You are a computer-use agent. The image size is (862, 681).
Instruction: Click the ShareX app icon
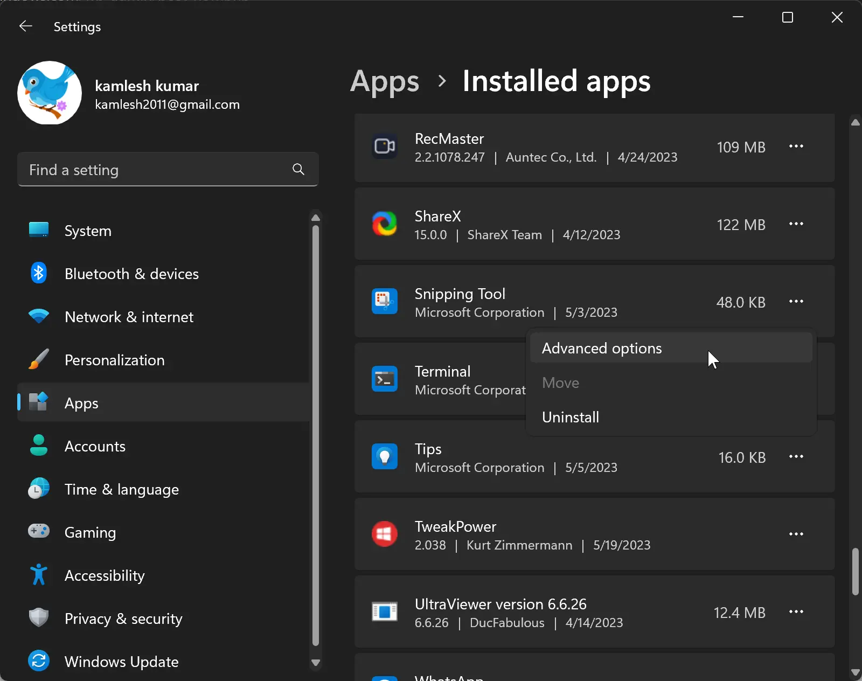coord(385,224)
